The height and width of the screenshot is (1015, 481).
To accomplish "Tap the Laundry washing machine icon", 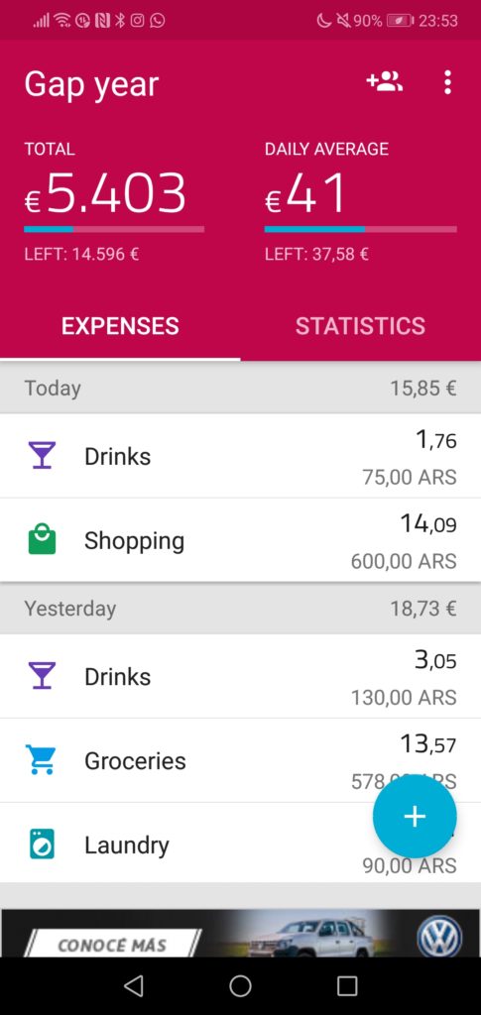I will pos(42,845).
